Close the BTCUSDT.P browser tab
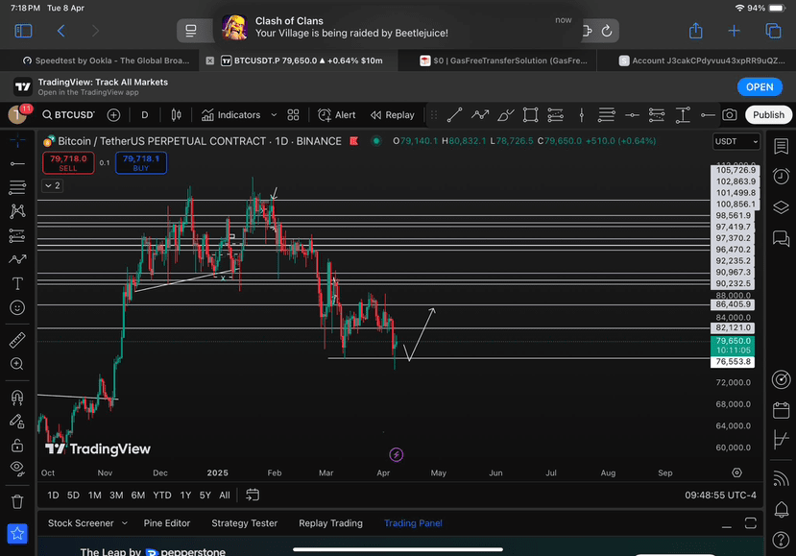This screenshot has width=796, height=556. [x=209, y=60]
